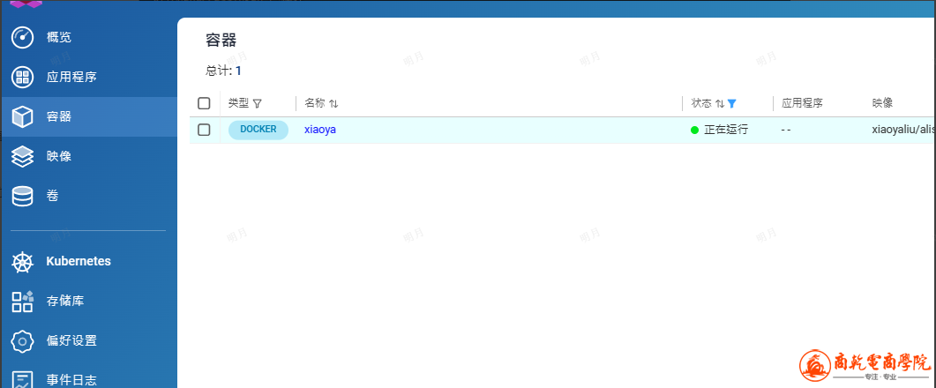936x388 pixels.
Task: Click the Overview gauge icon in sidebar
Action: pyautogui.click(x=23, y=37)
